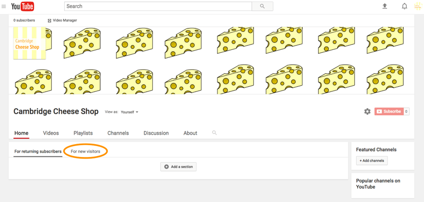Click the Featured Channels heading

point(376,150)
